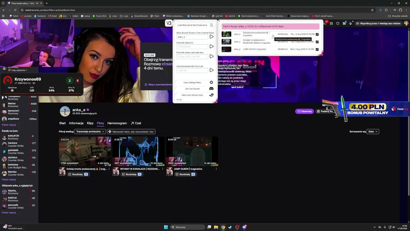
Task: Select gwizdakk channel in sidebar
Action: point(19,151)
